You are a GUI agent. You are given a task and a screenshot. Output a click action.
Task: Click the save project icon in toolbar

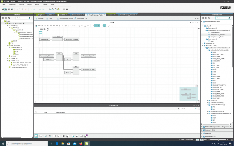click(x=9, y=9)
